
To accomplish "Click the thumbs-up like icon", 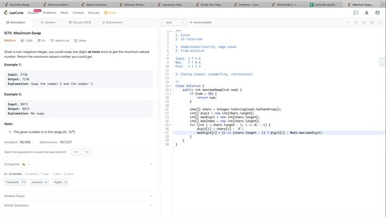I will tap(22, 40).
